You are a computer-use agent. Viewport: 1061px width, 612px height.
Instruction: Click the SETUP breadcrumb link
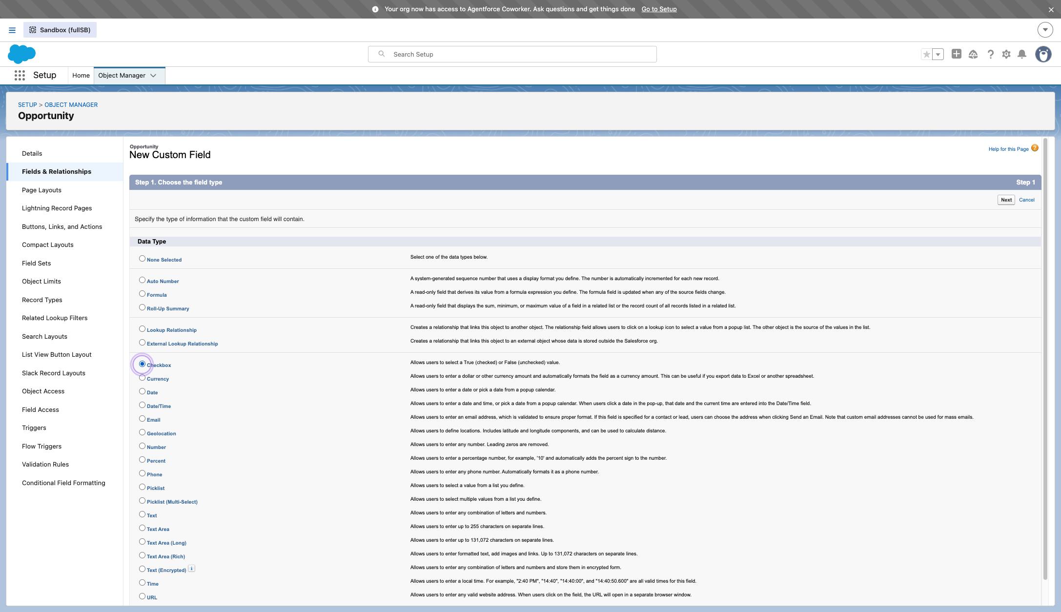pyautogui.click(x=27, y=105)
